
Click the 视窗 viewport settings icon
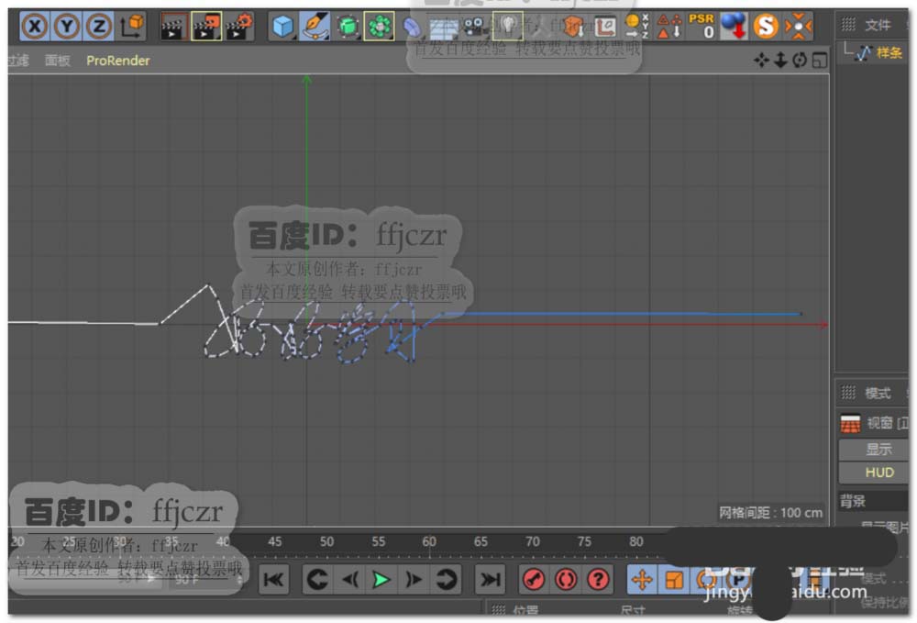coord(850,423)
